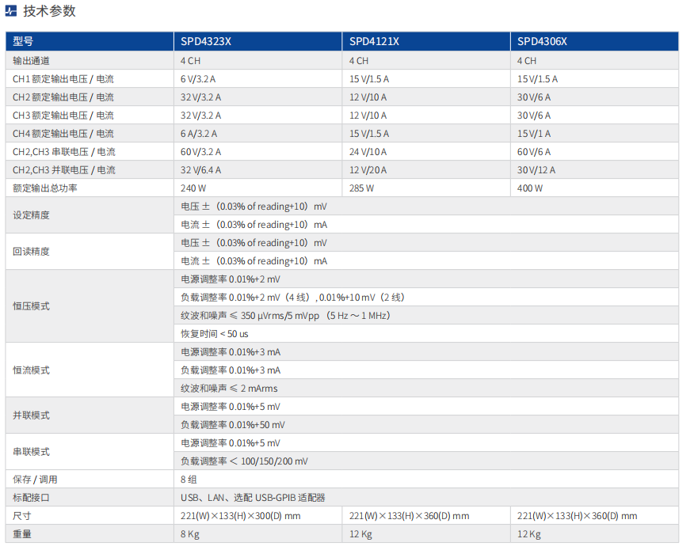Click the 输出通道 row label
This screenshot has width=694, height=550.
(31, 60)
